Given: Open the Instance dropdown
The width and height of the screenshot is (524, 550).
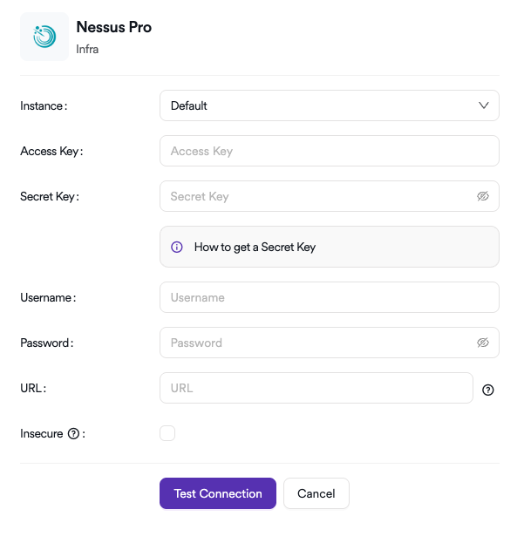Looking at the screenshot, I should [329, 105].
